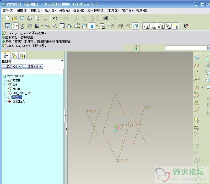Toggle datum axes display
210x184 pixels.
click(153, 26)
